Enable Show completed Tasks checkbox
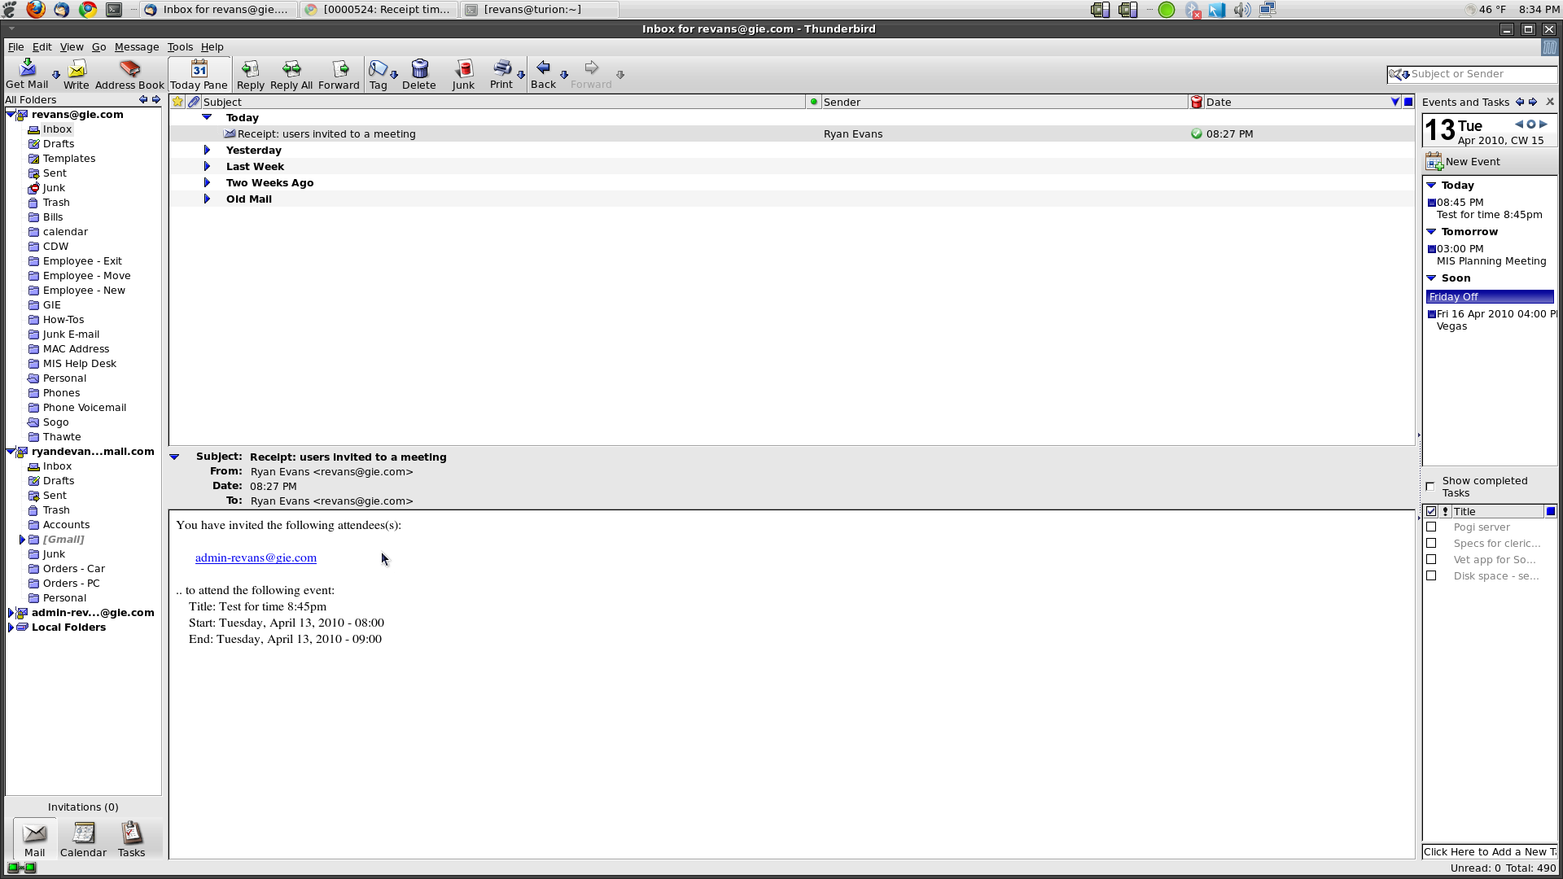The height and width of the screenshot is (879, 1563). coord(1430,487)
